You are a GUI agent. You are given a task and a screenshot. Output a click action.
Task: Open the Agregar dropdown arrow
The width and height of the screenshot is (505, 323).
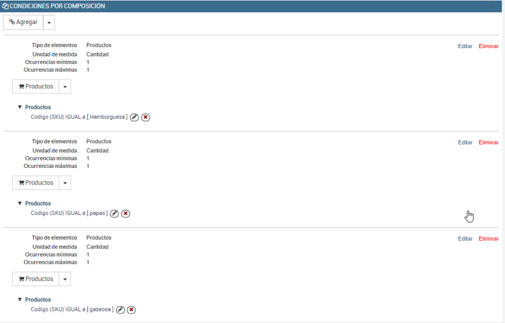[49, 22]
